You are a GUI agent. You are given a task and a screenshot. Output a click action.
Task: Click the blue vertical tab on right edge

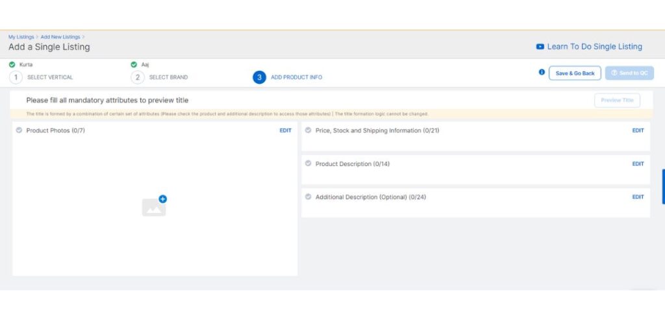[663, 186]
